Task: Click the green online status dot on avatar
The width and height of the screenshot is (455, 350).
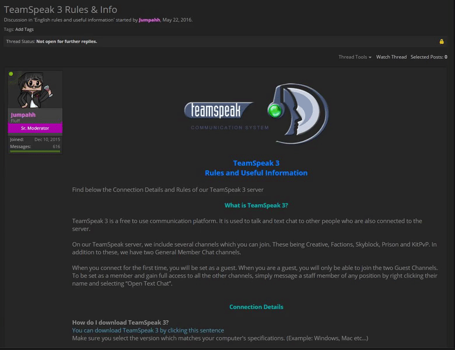Action: (x=11, y=74)
